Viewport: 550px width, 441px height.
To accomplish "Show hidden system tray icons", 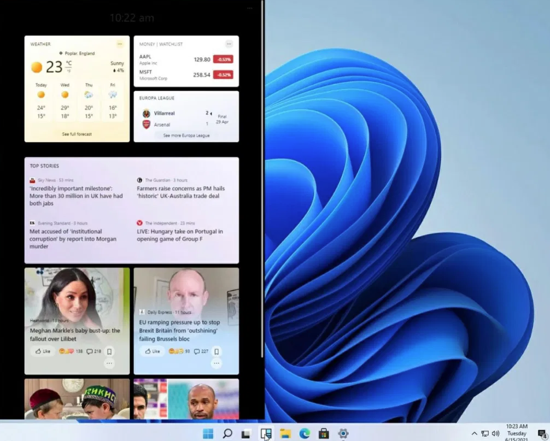I will pyautogui.click(x=474, y=434).
